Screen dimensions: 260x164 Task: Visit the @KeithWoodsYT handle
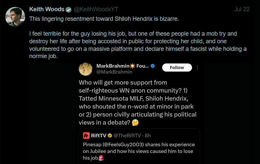coord(96,9)
